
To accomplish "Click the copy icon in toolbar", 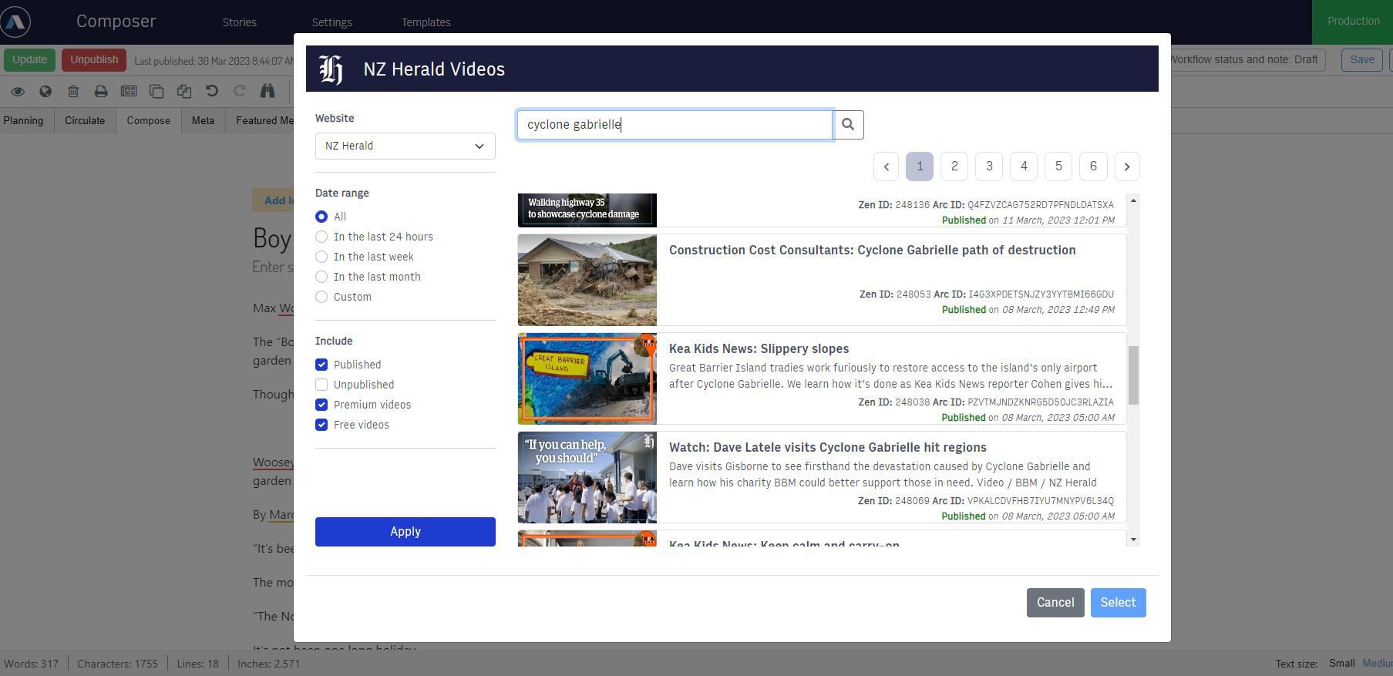I will pyautogui.click(x=156, y=92).
